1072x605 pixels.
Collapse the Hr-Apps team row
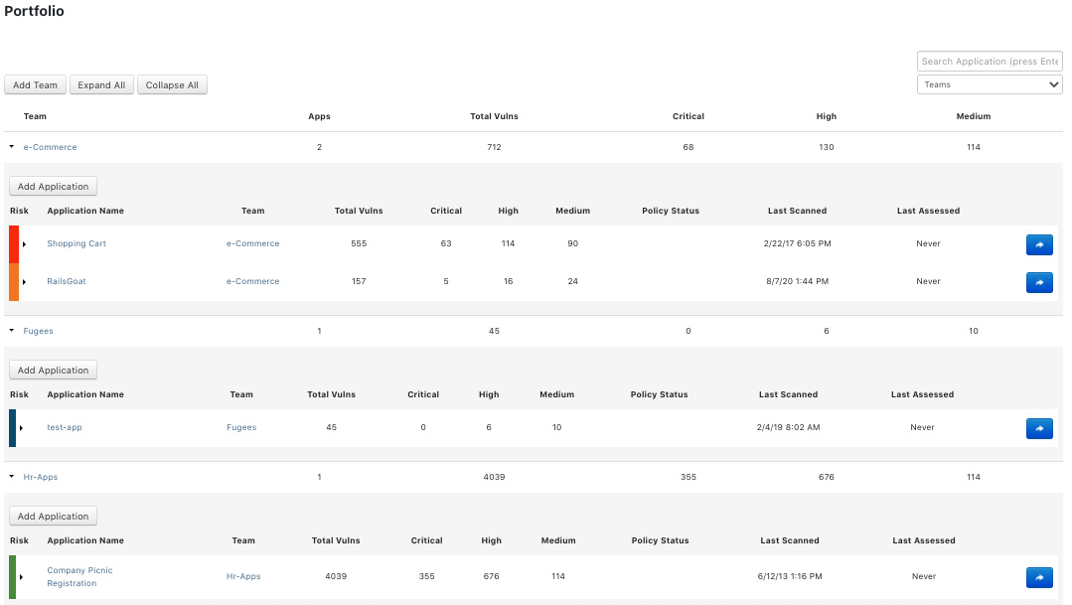(x=12, y=477)
